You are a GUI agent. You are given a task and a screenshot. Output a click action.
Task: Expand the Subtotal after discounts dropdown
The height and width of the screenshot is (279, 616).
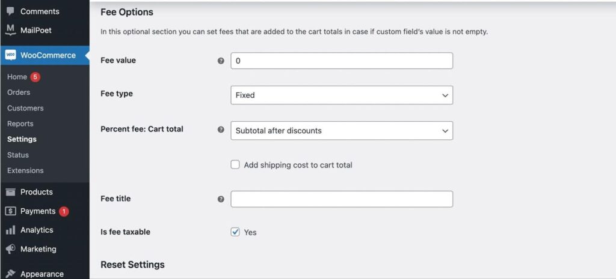342,131
